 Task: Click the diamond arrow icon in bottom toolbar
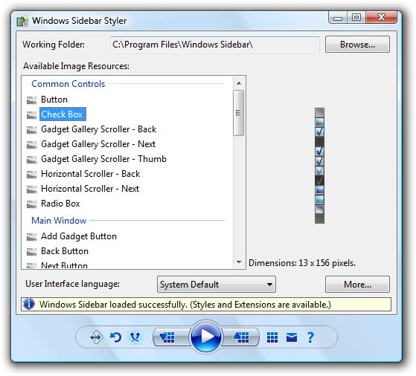pyautogui.click(x=96, y=337)
